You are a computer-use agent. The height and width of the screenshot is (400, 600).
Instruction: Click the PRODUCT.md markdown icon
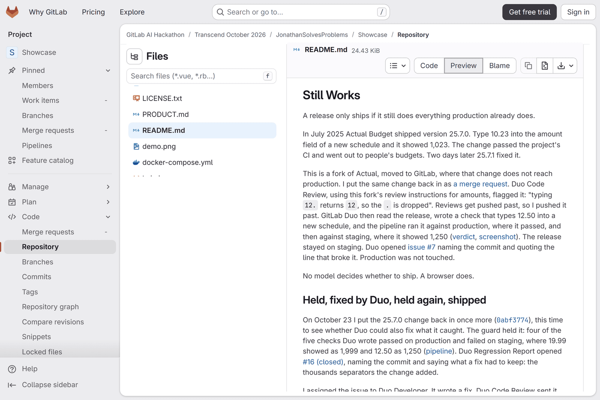136,114
